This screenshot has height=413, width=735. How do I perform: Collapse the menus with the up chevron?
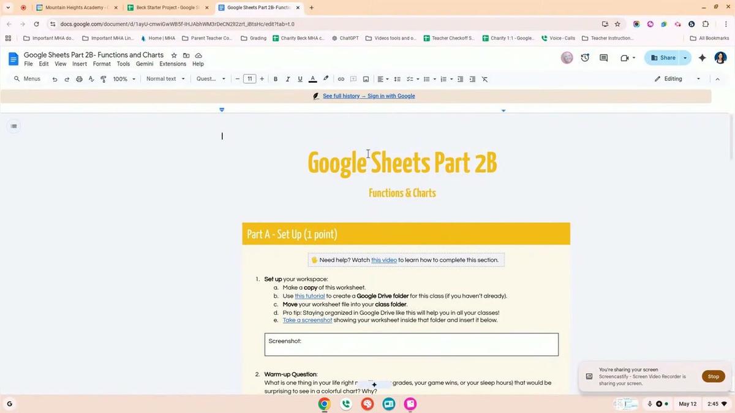coord(717,79)
